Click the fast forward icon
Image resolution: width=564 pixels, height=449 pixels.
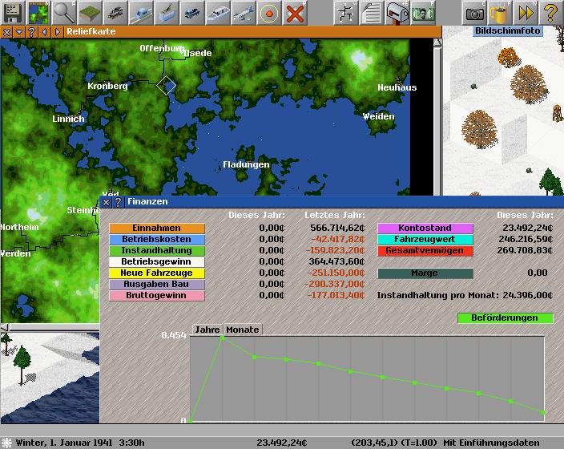click(526, 13)
